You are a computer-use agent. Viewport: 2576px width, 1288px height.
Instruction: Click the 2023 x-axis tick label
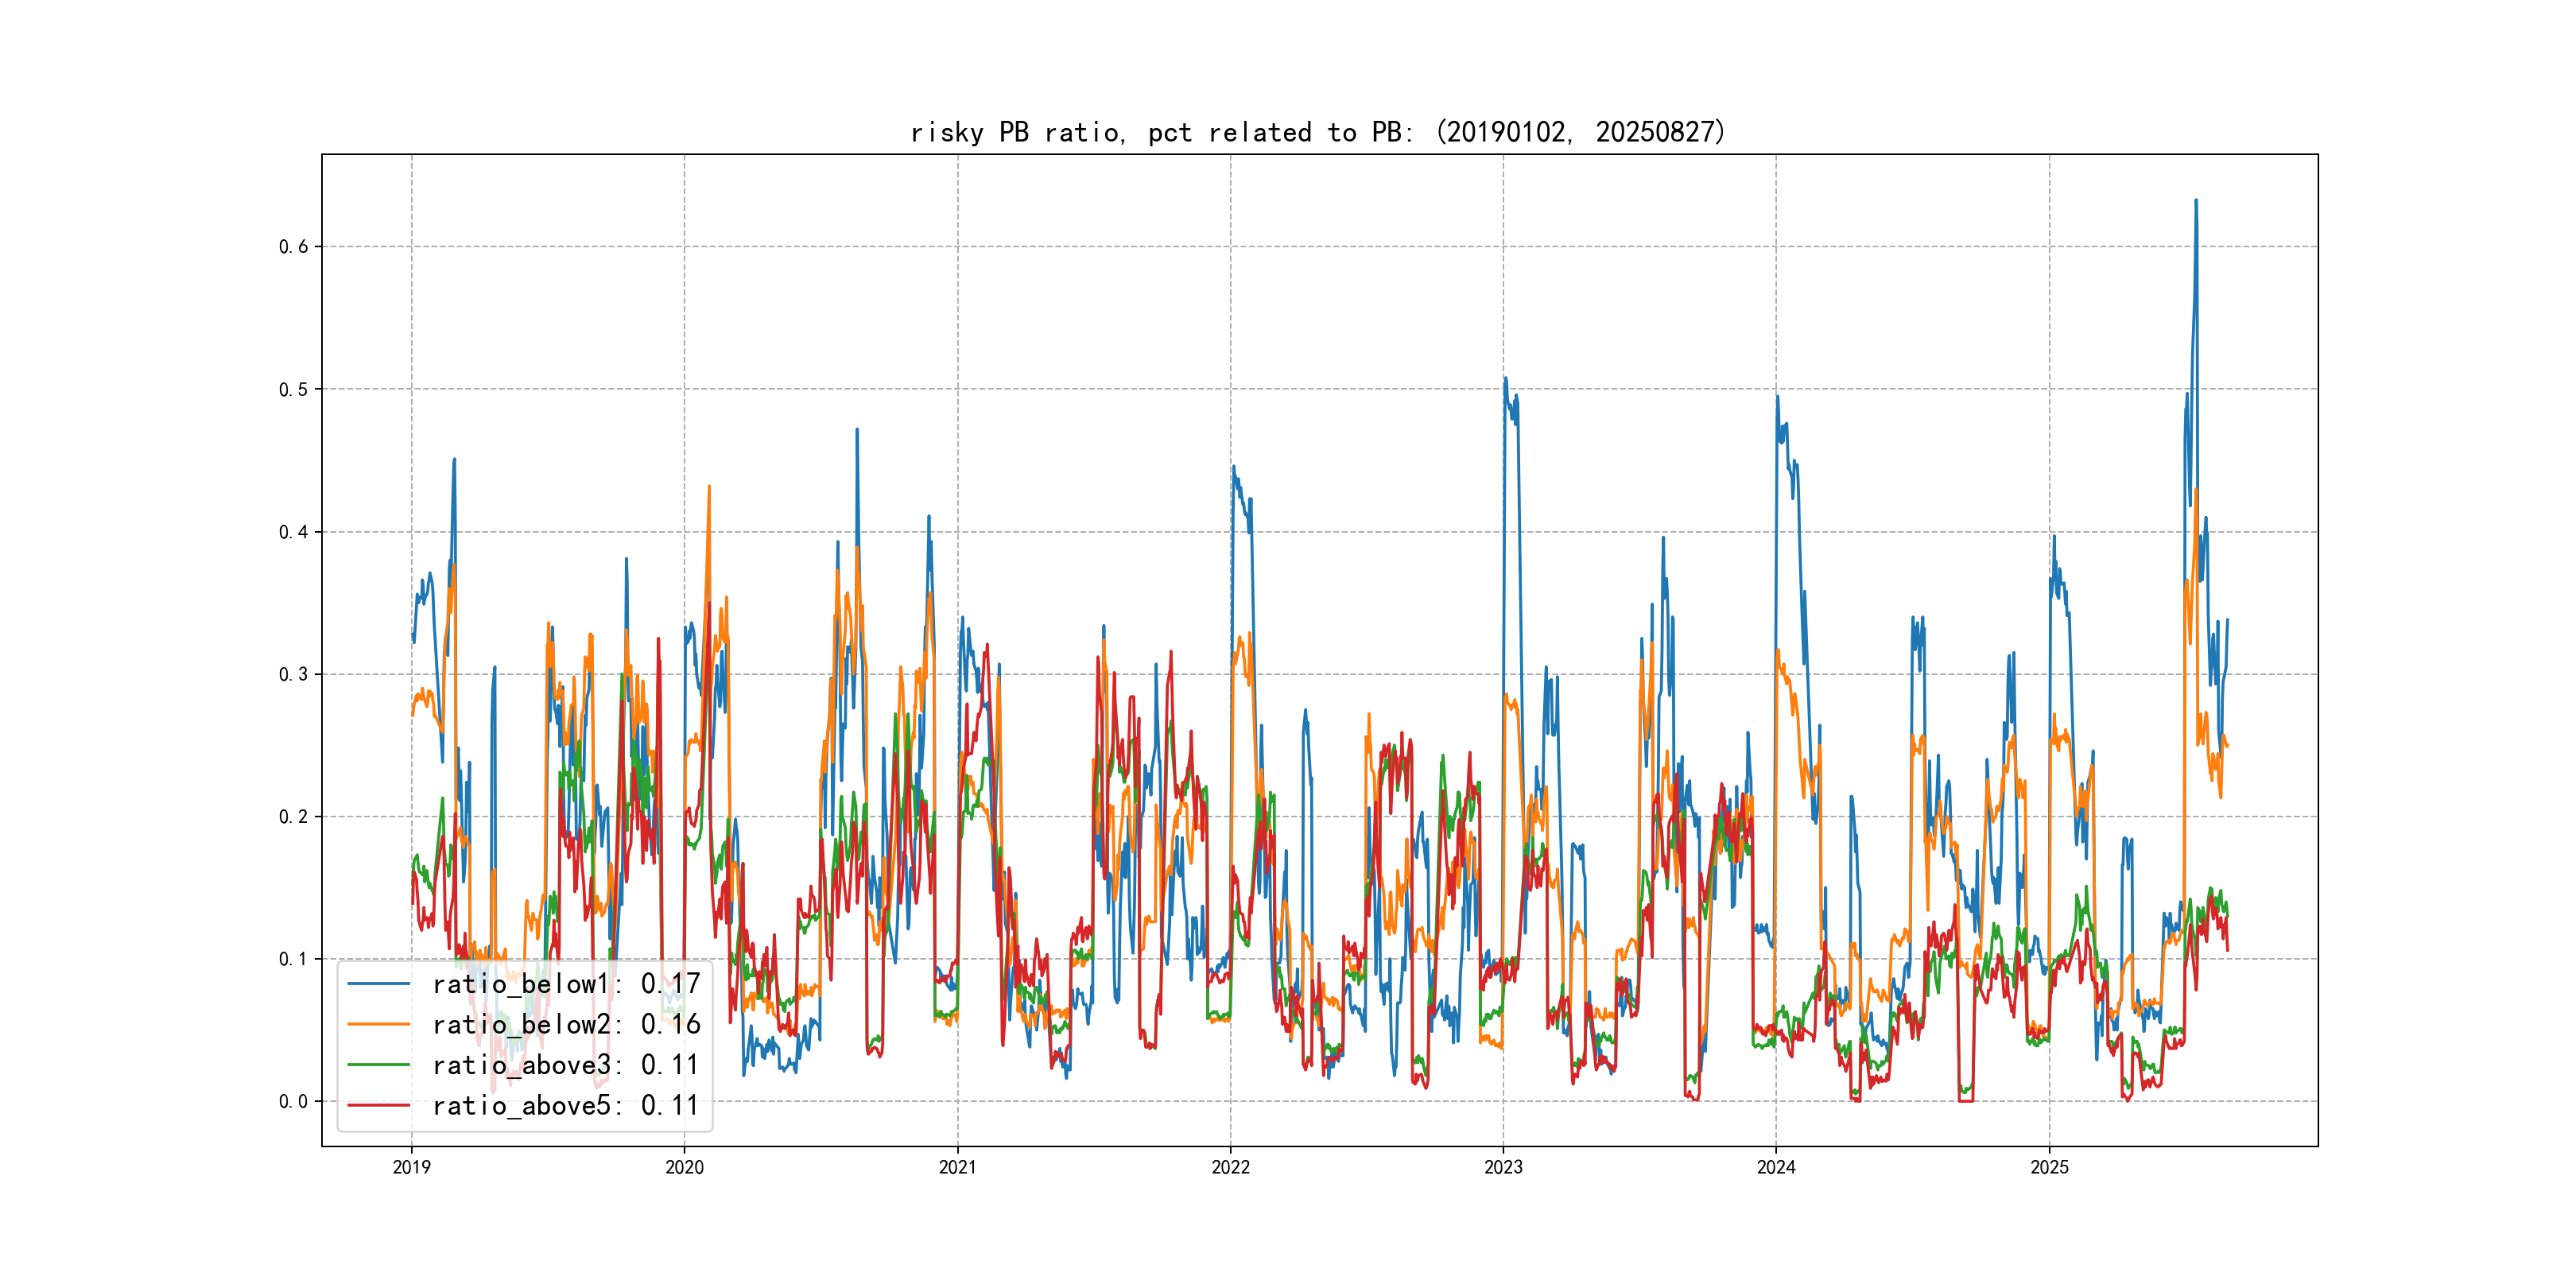pyautogui.click(x=1503, y=1167)
